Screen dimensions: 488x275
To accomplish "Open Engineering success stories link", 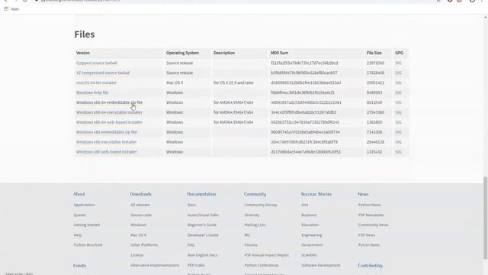I will [312, 235].
